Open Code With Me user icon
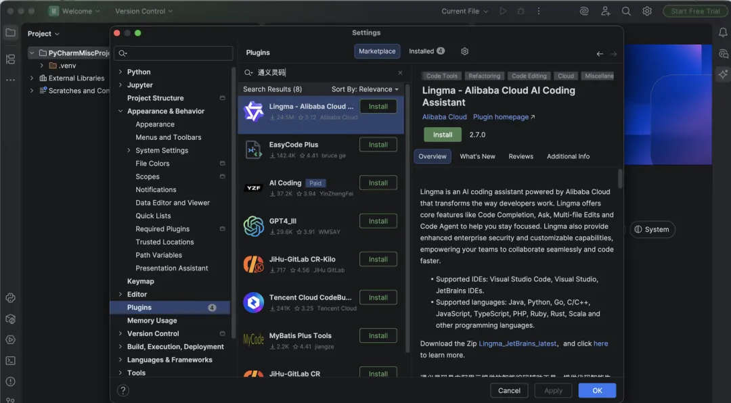This screenshot has width=731, height=403. (606, 11)
